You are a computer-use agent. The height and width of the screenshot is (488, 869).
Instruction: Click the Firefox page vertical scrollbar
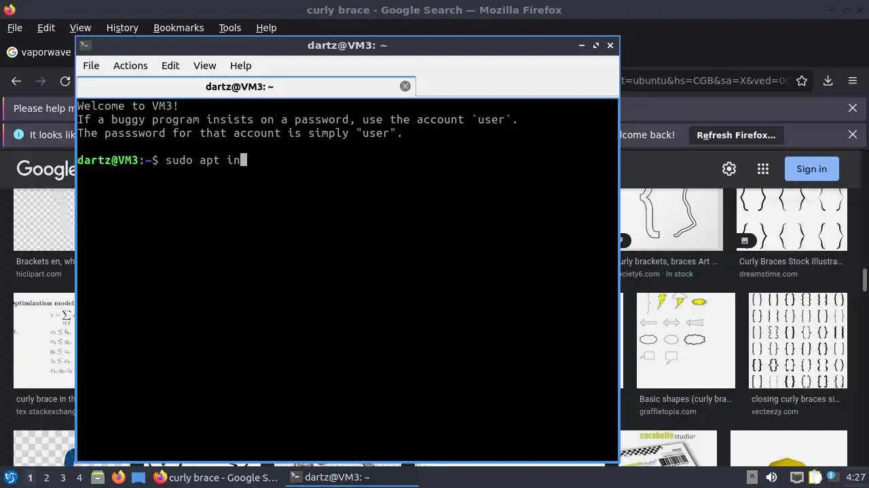(865, 279)
